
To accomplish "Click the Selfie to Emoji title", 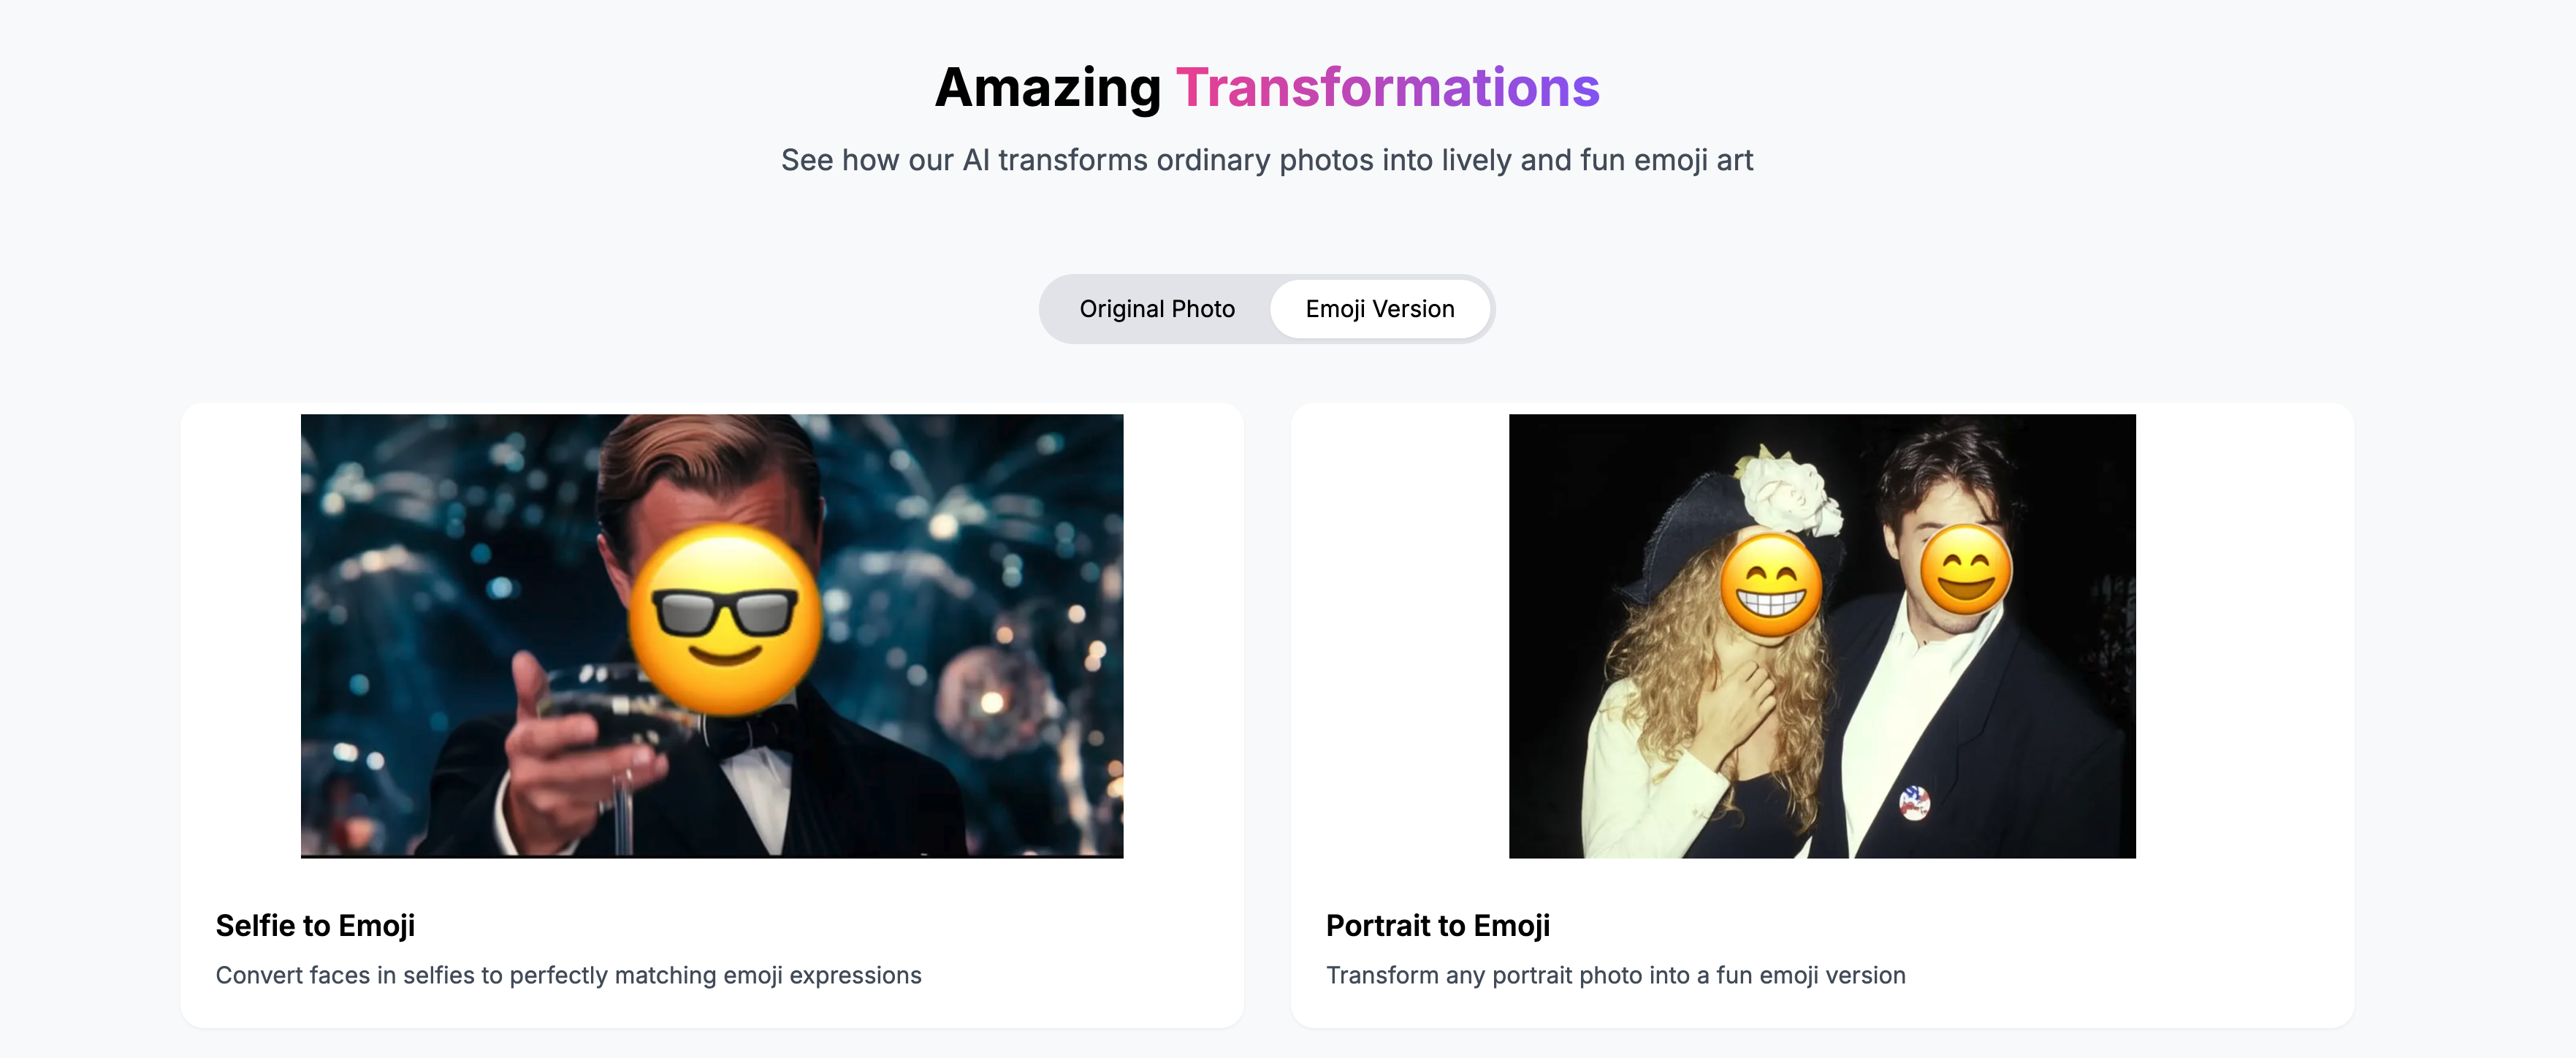I will point(315,926).
